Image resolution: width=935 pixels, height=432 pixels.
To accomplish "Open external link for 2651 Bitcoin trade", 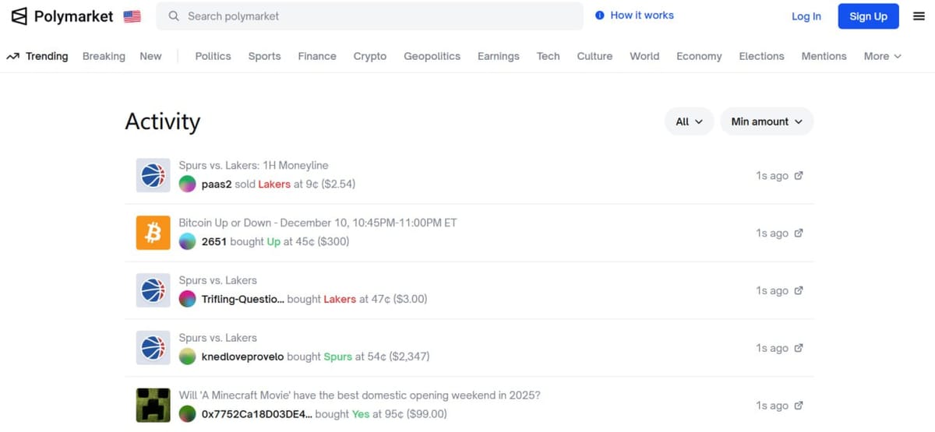I will coord(799,234).
